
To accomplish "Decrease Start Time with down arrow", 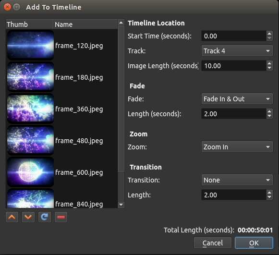I will [x=269, y=38].
